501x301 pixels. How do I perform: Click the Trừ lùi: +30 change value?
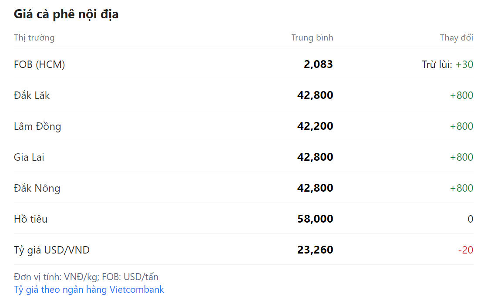[x=447, y=64]
